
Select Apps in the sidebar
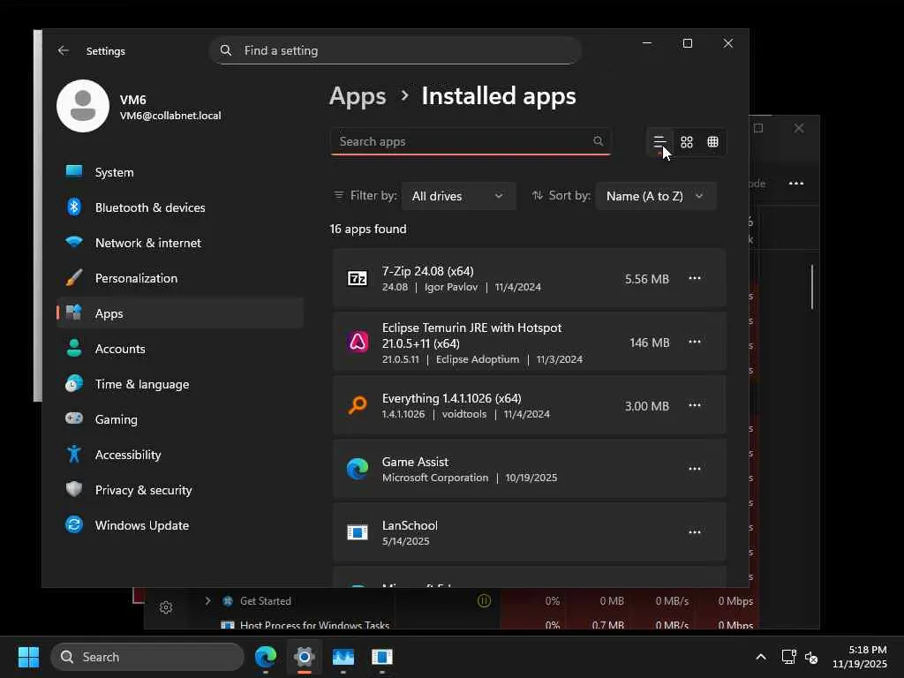180,313
